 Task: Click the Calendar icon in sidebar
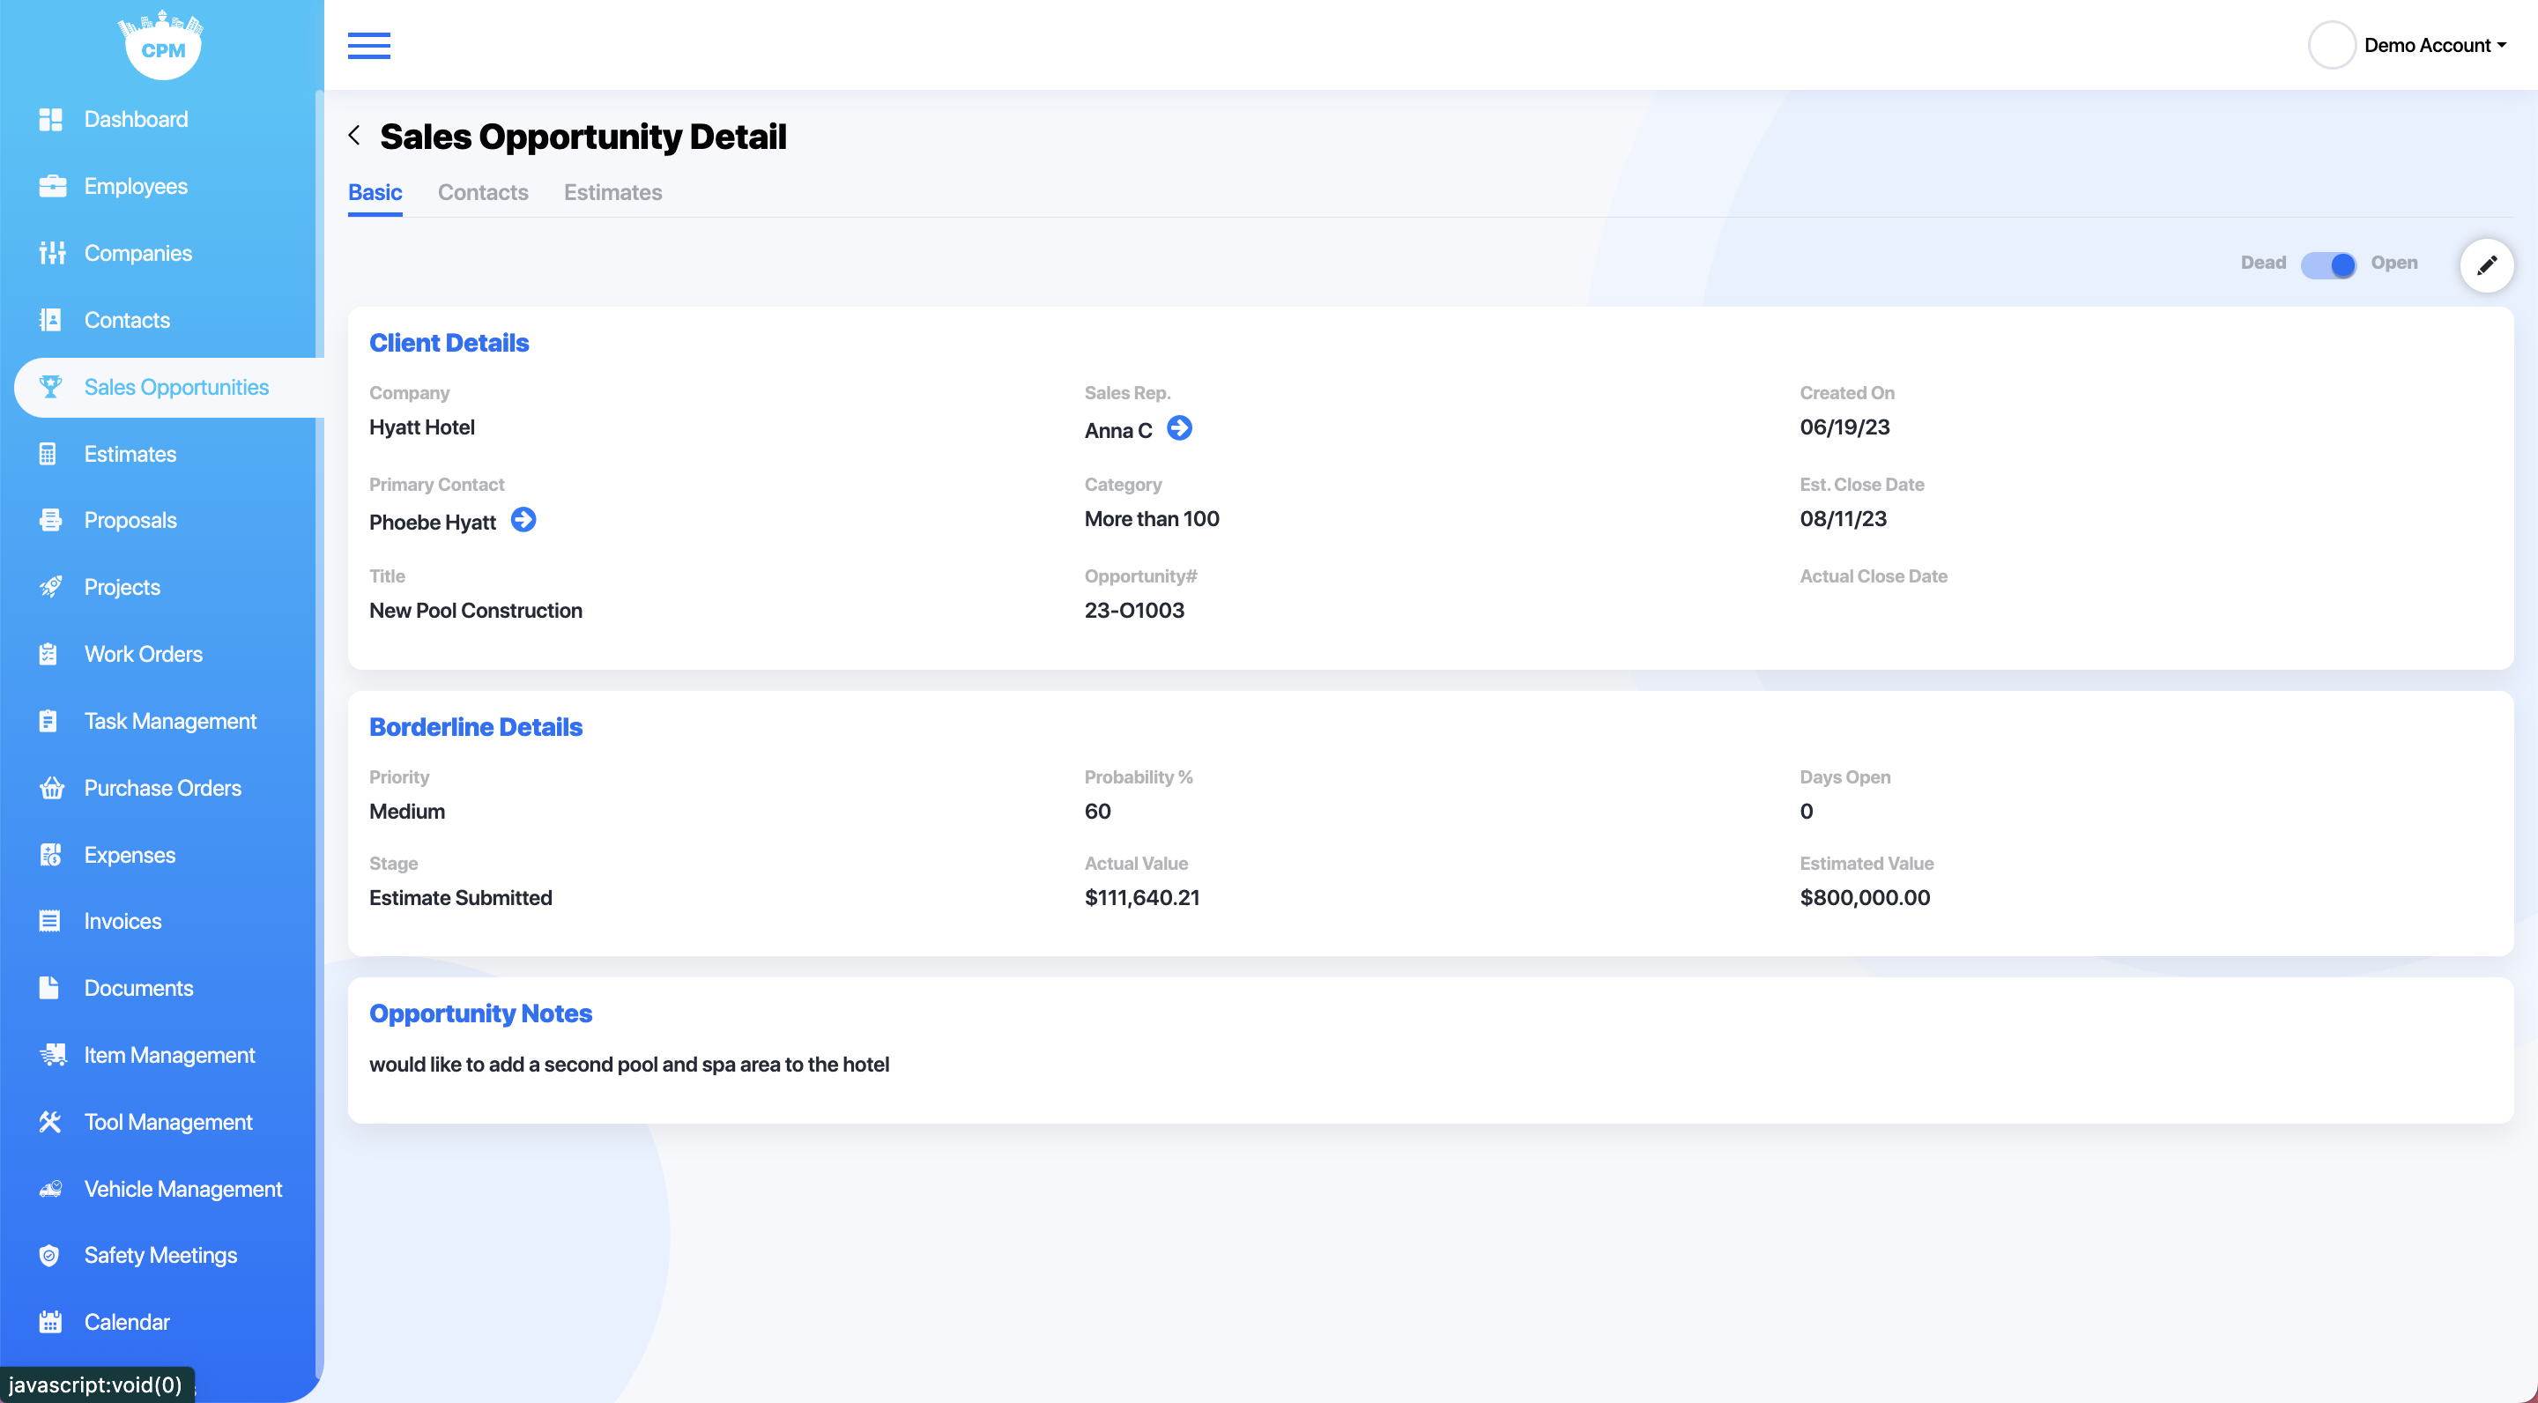click(x=50, y=1322)
